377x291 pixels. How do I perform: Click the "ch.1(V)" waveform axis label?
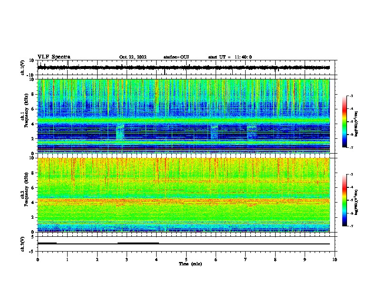[22, 68]
